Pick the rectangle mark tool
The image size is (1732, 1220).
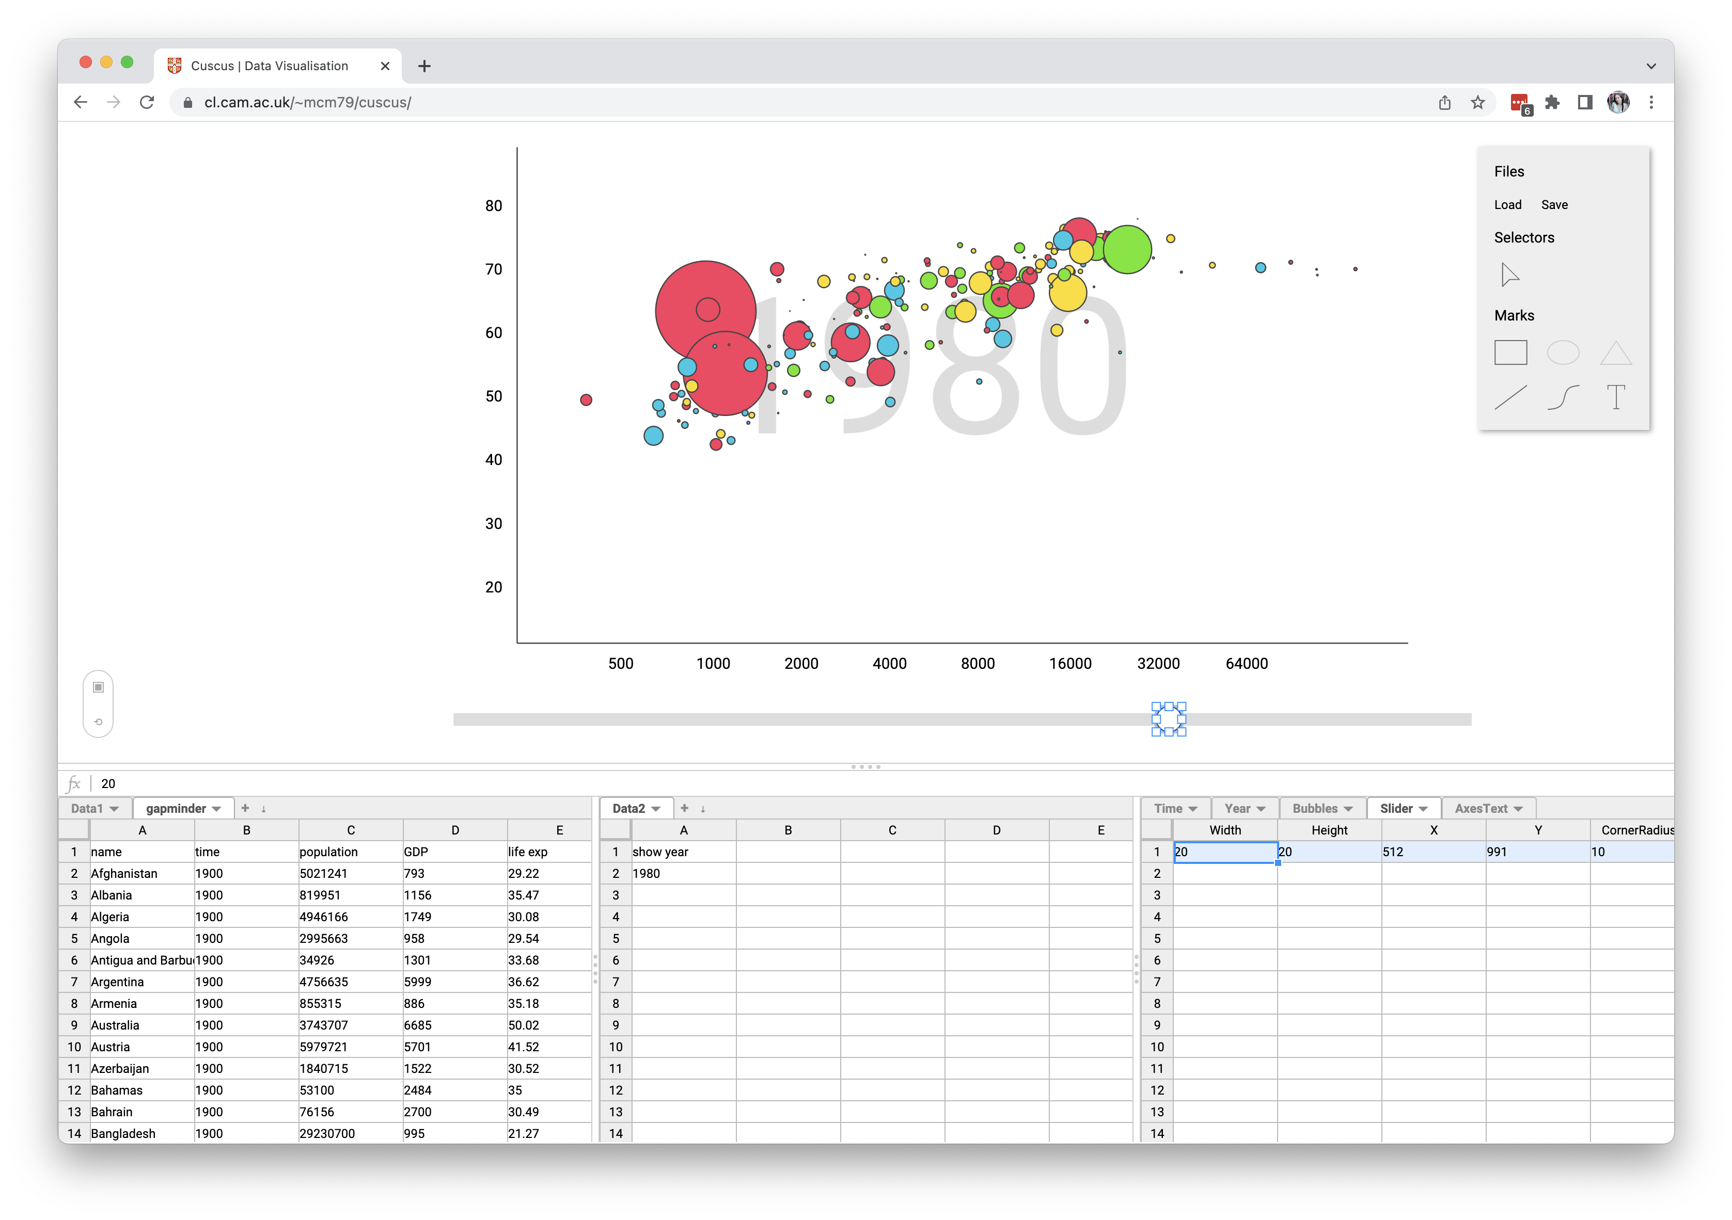1510,353
